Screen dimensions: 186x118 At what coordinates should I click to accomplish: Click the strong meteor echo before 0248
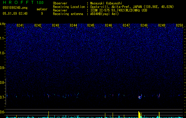pyautogui.click(x=140, y=97)
